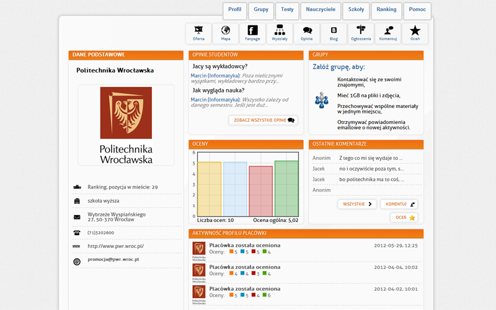Open the Testy tab
This screenshot has width=496, height=310.
pyautogui.click(x=287, y=11)
